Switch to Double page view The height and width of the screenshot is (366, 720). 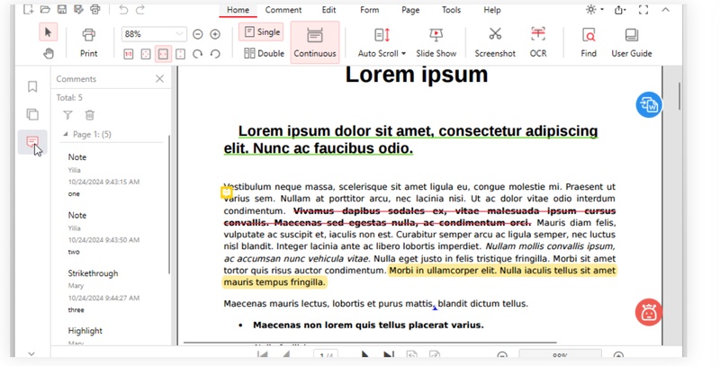click(x=263, y=54)
